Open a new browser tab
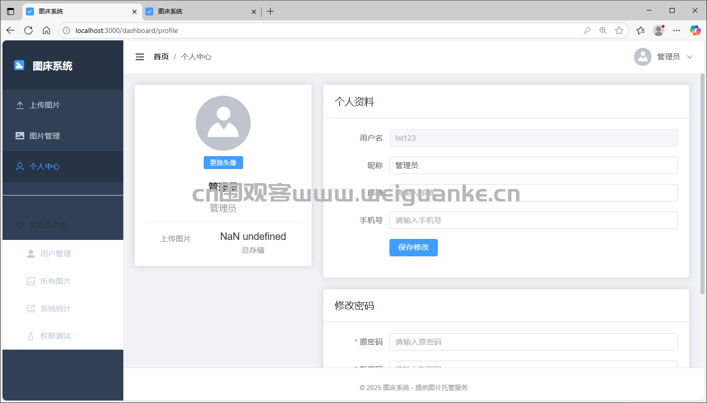The width and height of the screenshot is (707, 403). tap(270, 11)
